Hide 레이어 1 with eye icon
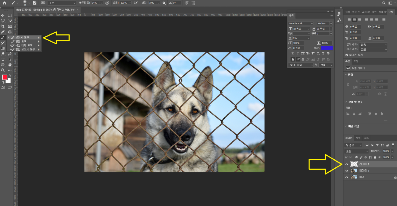The height and width of the screenshot is (206, 397). [347, 171]
